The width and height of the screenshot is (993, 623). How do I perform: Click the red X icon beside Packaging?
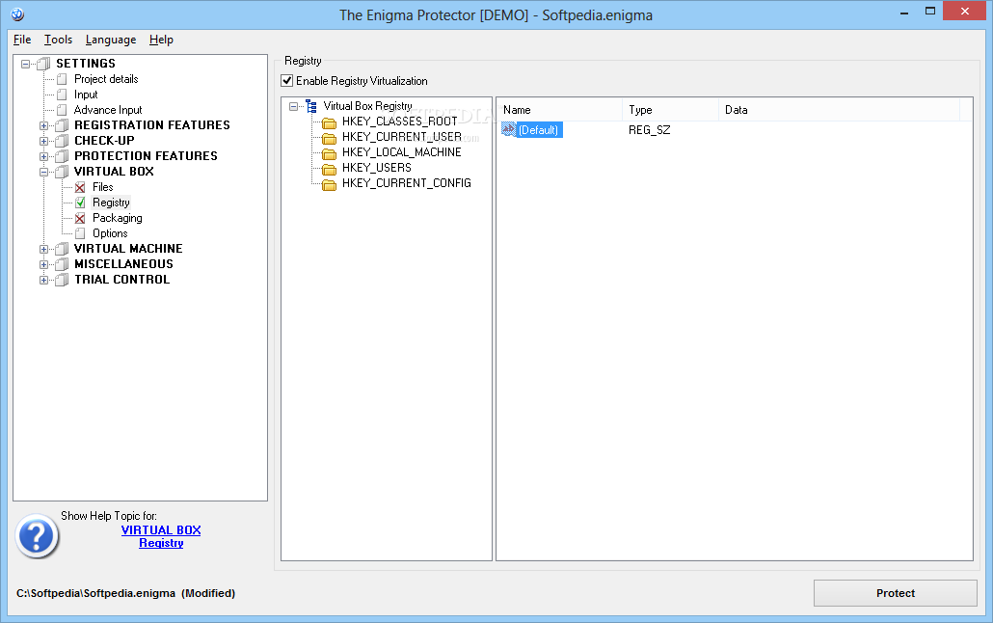click(80, 218)
